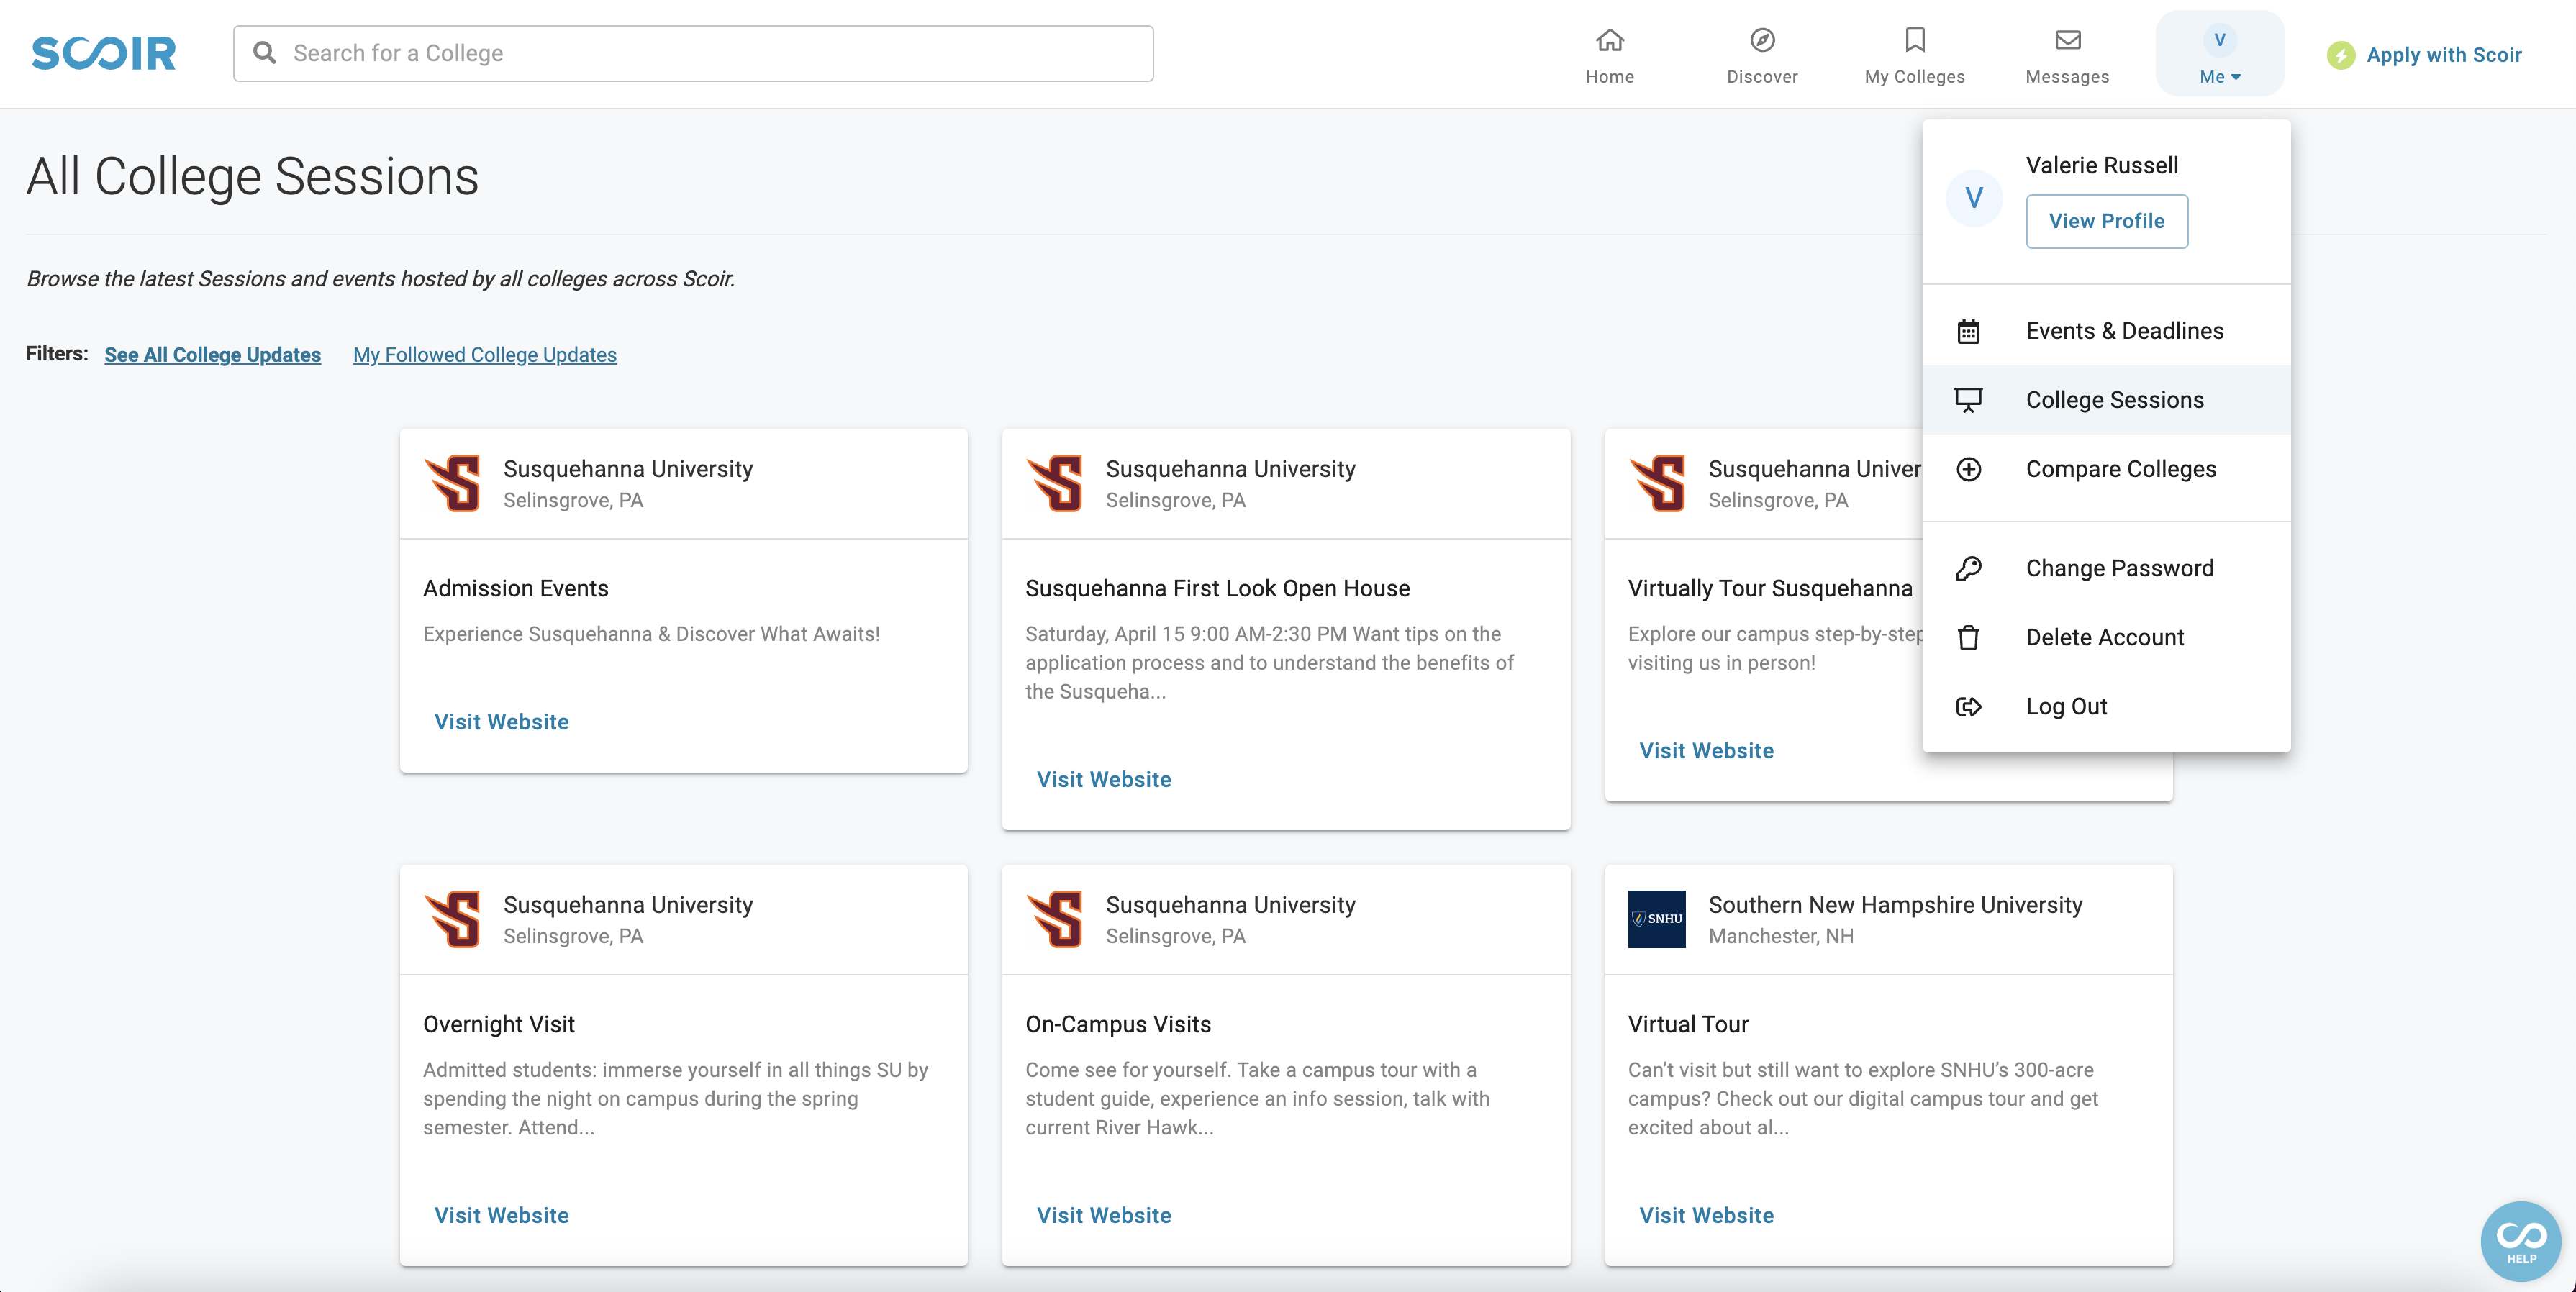Click the SNHU logo on Virtual Tour card
The height and width of the screenshot is (1292, 2576).
pos(1656,919)
